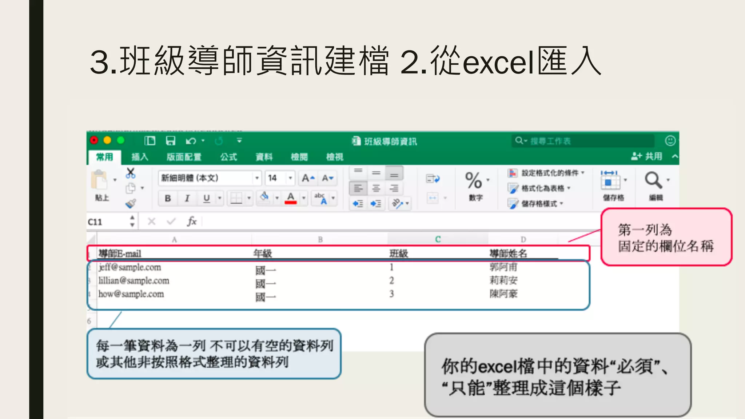Toggle align right
Image resolution: width=745 pixels, height=419 pixels.
pos(394,188)
